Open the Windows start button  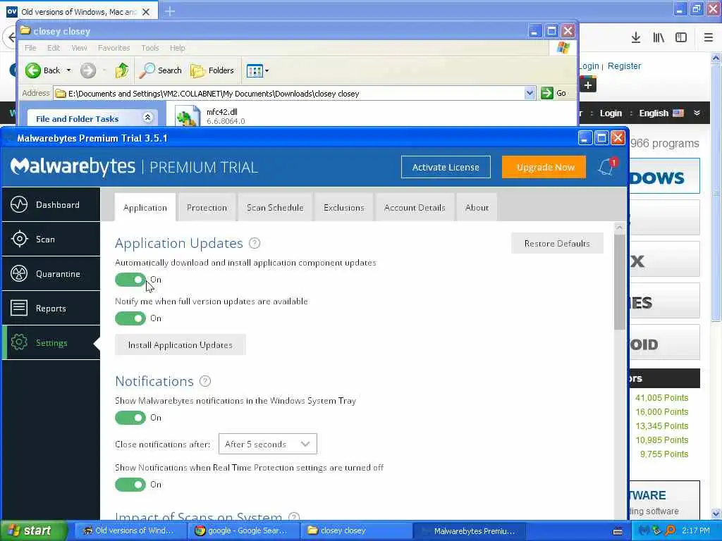(x=33, y=530)
